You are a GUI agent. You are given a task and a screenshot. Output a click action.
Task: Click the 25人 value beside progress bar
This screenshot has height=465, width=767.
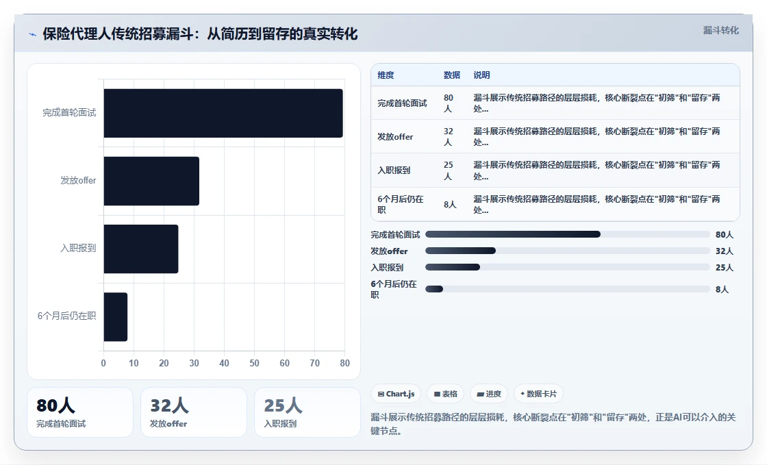click(x=725, y=268)
